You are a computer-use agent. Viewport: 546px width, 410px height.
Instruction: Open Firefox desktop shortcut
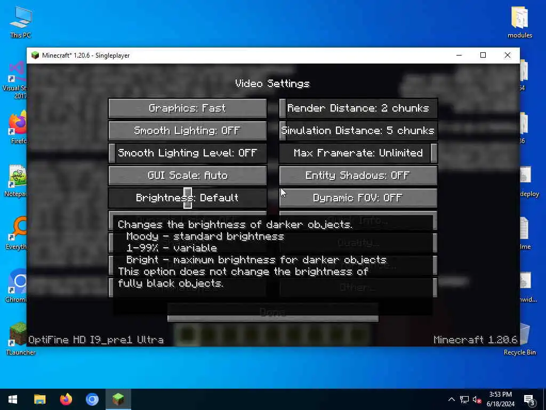click(x=18, y=128)
